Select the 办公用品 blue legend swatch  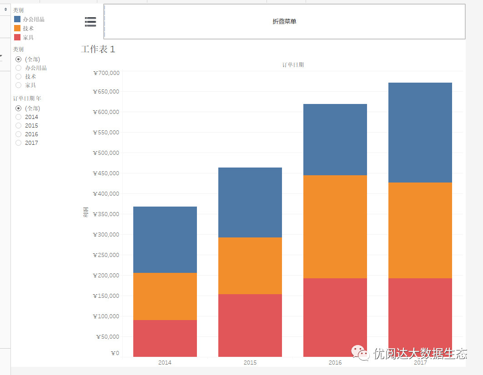click(x=17, y=20)
